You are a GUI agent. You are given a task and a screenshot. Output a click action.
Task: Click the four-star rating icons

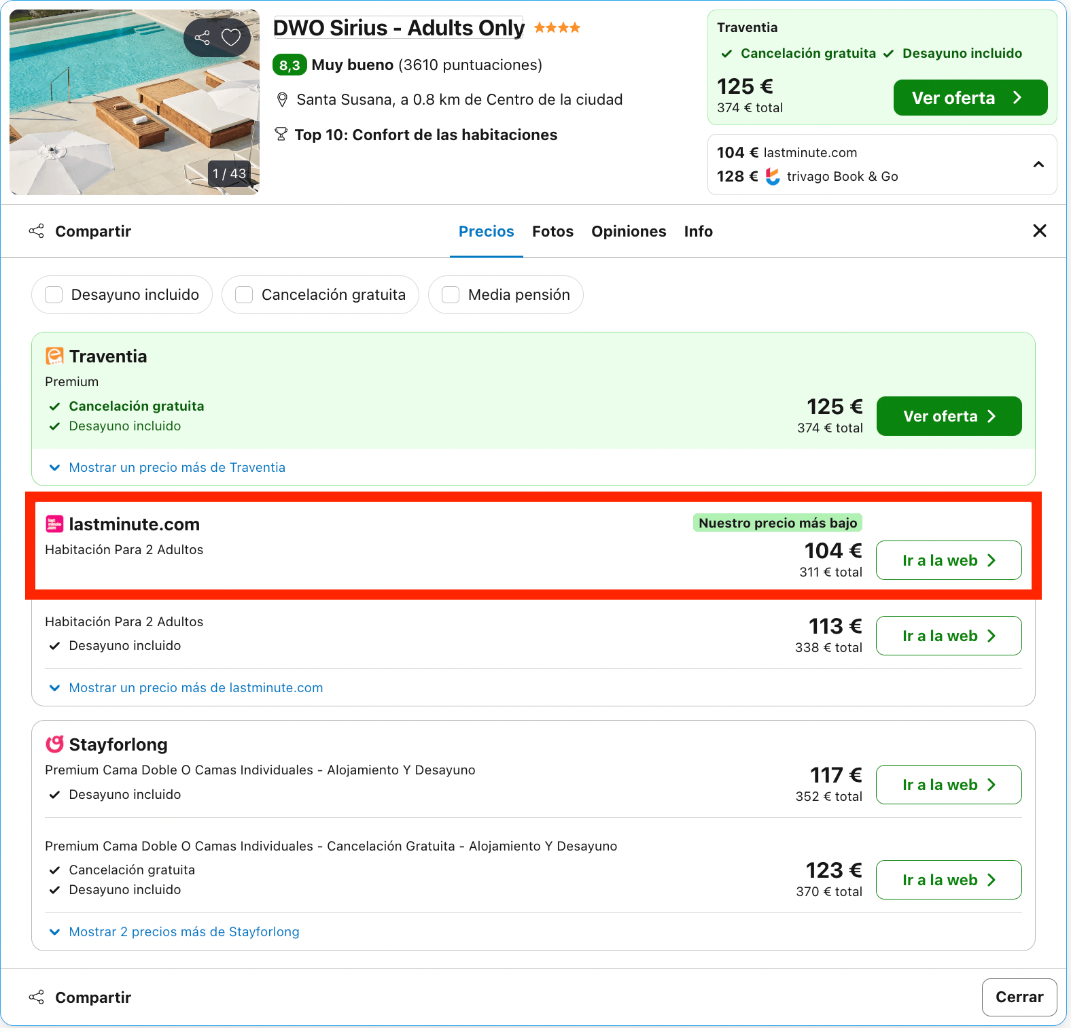click(557, 28)
